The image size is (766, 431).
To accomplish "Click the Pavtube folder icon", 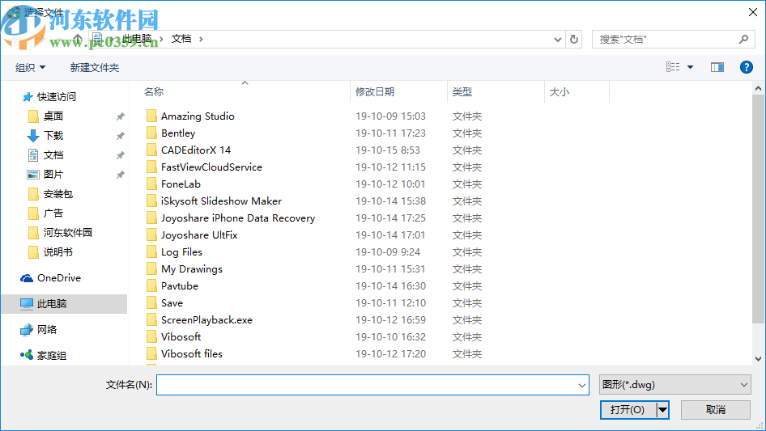I will (152, 286).
